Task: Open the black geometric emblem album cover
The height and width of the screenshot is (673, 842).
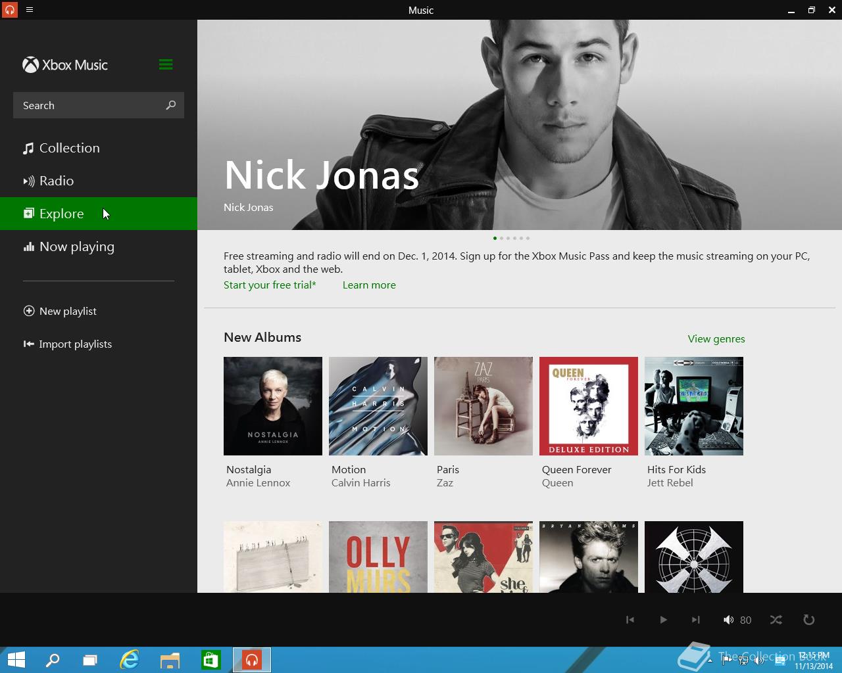Action: click(694, 557)
